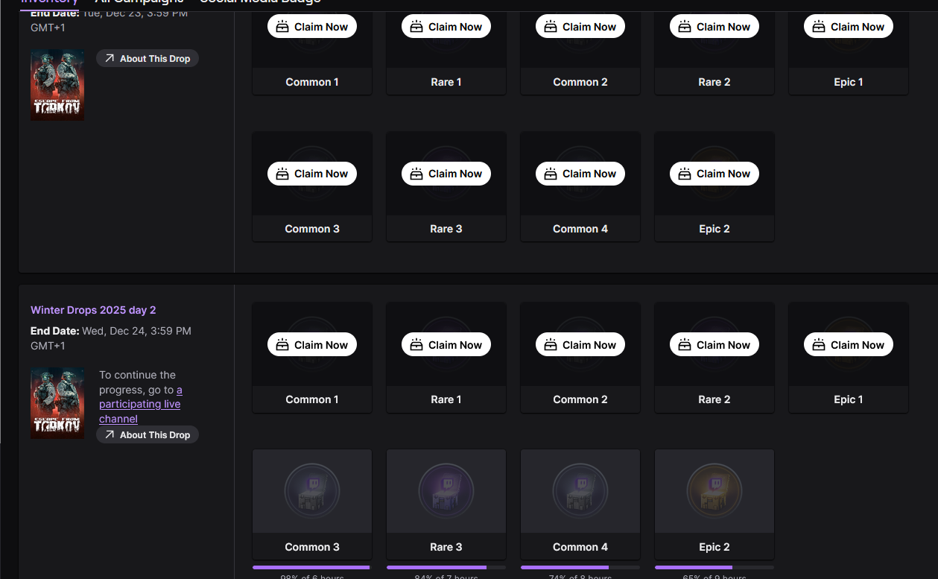This screenshot has width=938, height=579.
Task: Claim Rare 2 in Winter Drops 2025 day 2
Action: click(x=714, y=345)
